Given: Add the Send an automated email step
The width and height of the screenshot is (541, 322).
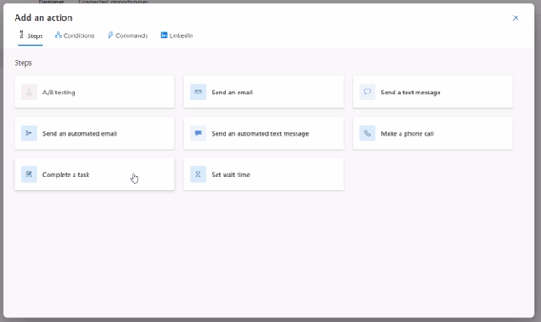Looking at the screenshot, I should pyautogui.click(x=95, y=133).
